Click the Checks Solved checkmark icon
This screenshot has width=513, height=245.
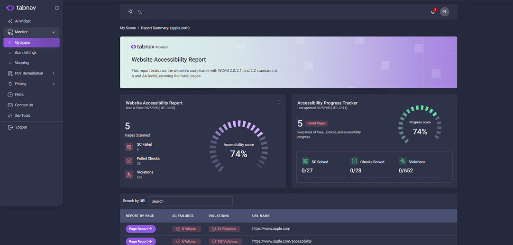coord(354,161)
